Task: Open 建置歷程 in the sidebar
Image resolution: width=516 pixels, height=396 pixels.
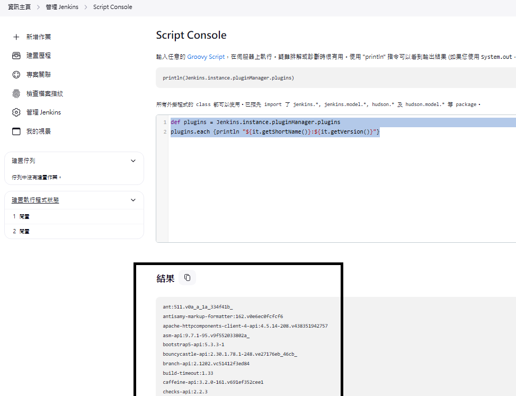Action: tap(39, 56)
